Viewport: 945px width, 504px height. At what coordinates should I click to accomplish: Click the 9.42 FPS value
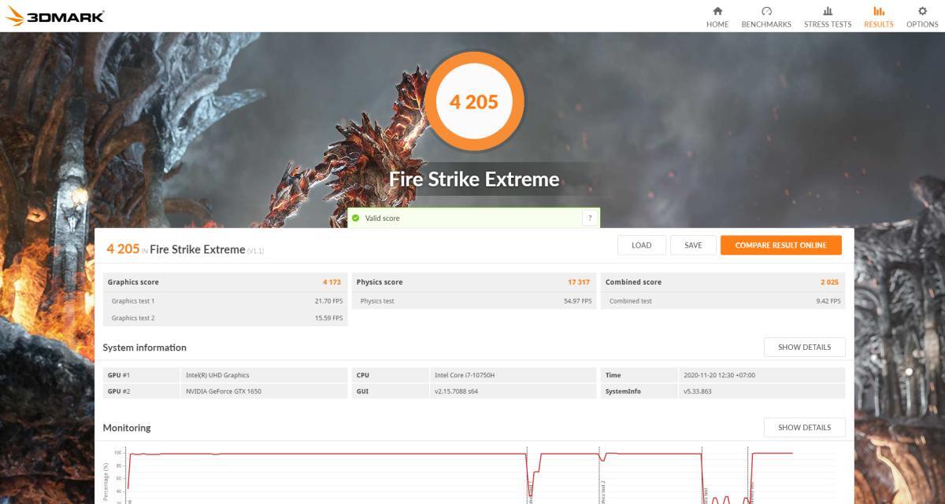(x=828, y=301)
